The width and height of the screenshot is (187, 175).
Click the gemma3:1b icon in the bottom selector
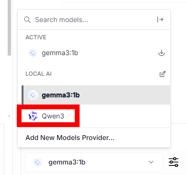(x=38, y=162)
